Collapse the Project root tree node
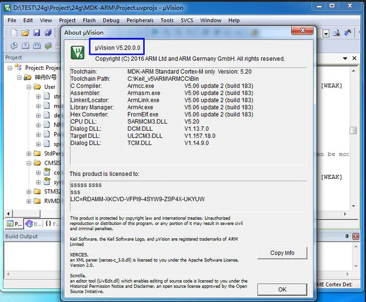The width and height of the screenshot is (366, 302). (10, 68)
